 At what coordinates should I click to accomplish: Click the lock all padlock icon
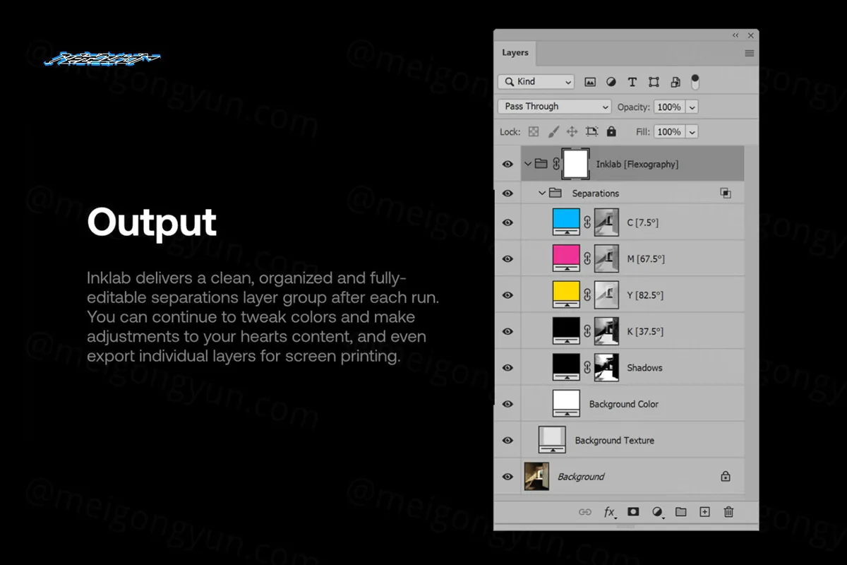point(611,131)
